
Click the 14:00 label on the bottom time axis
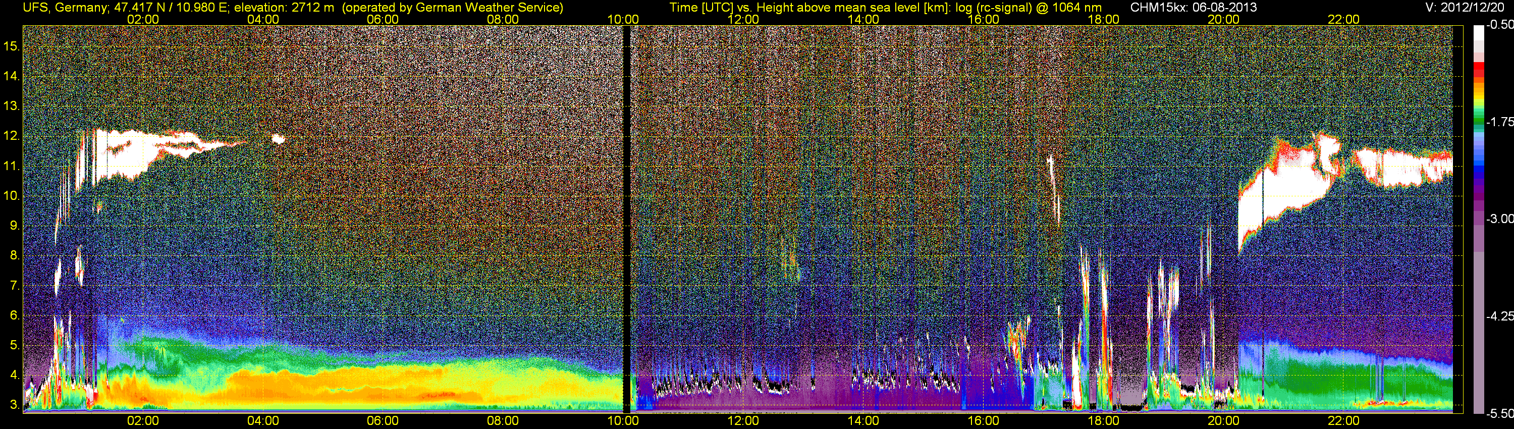pos(863,421)
